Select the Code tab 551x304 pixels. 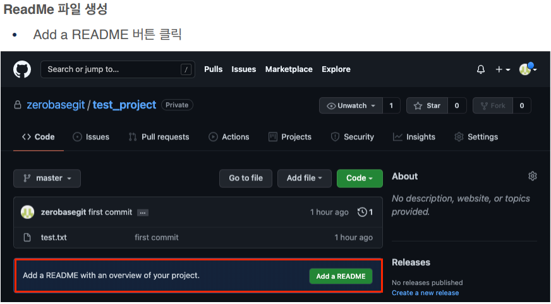39,137
